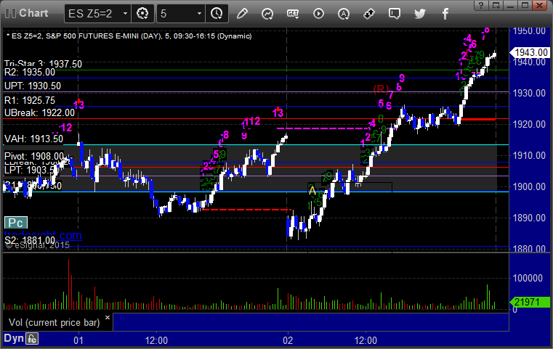
Task: Select the UBreak: 1922.00 level label
Action: point(39,112)
